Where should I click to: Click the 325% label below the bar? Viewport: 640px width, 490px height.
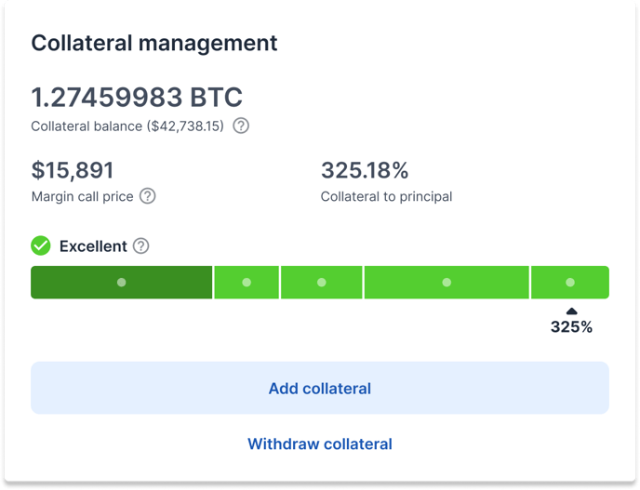tap(571, 326)
